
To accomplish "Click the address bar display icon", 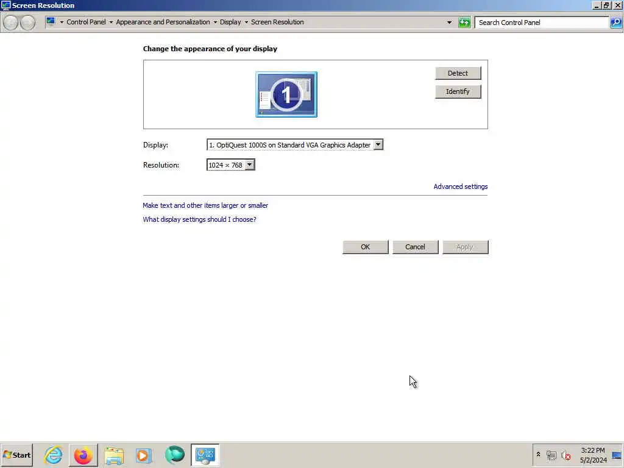I will [51, 22].
